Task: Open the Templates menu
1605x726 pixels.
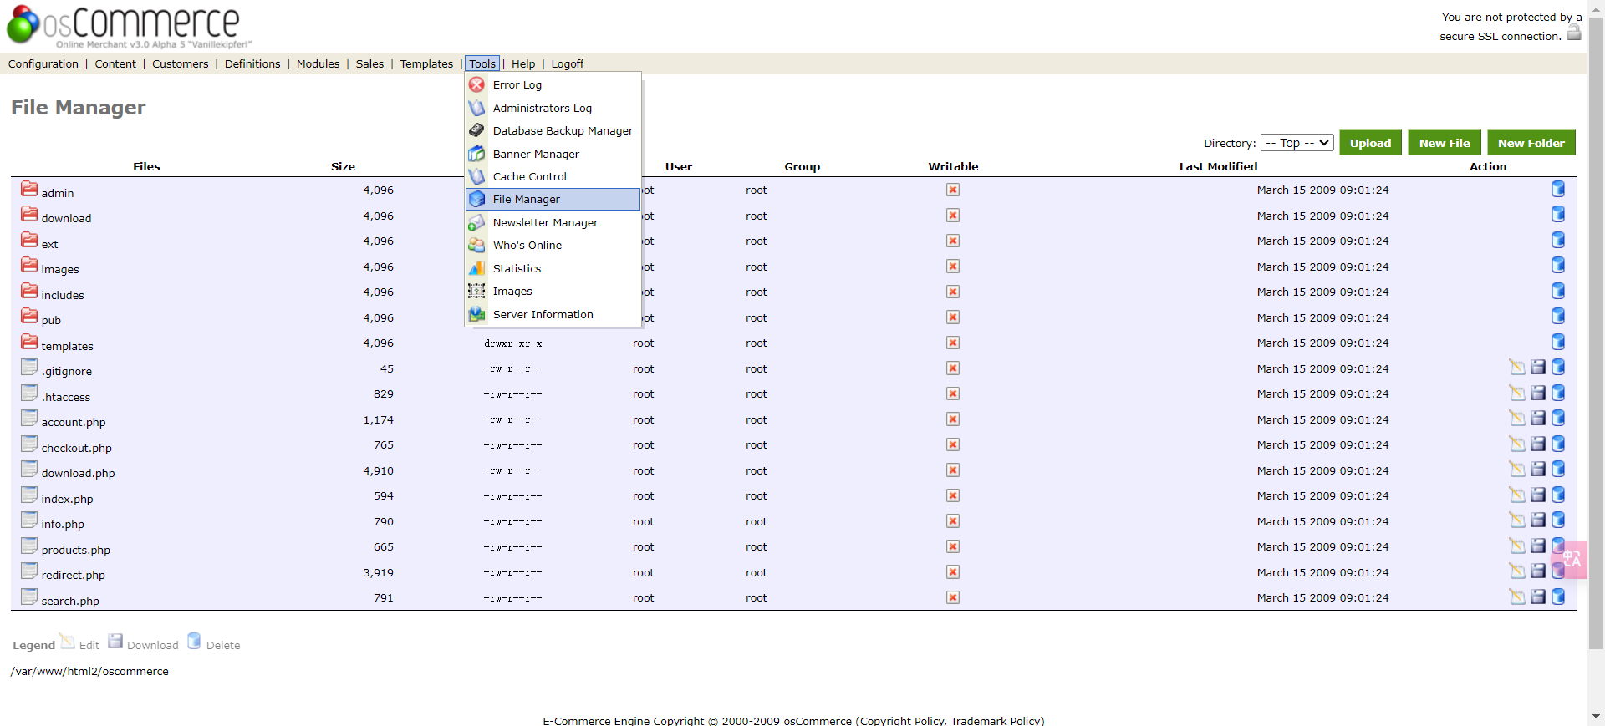Action: coord(426,63)
